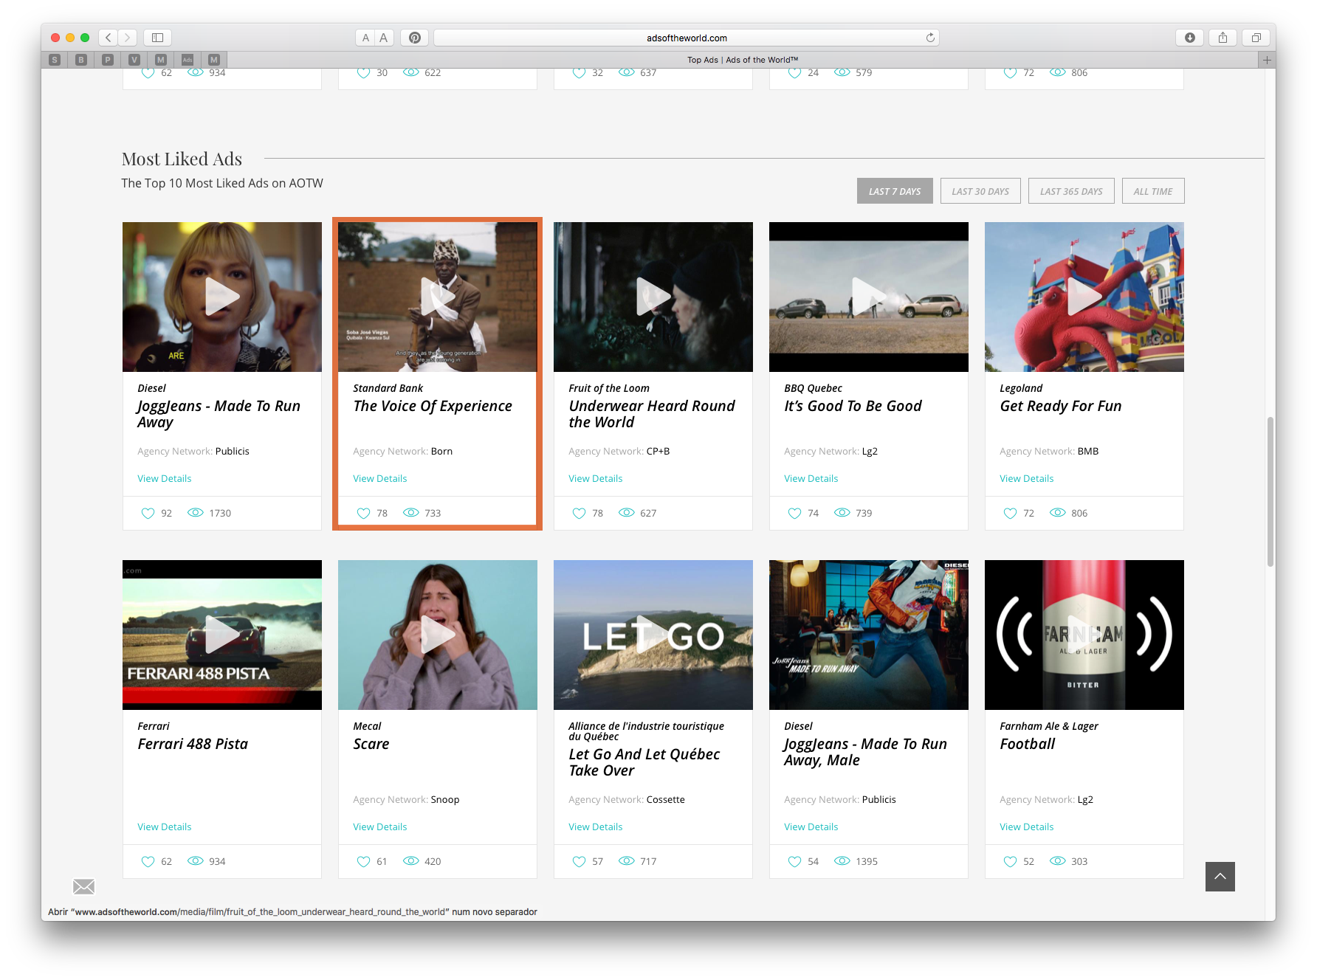This screenshot has width=1317, height=980.
Task: Play the Legoland octopus video
Action: (1084, 297)
